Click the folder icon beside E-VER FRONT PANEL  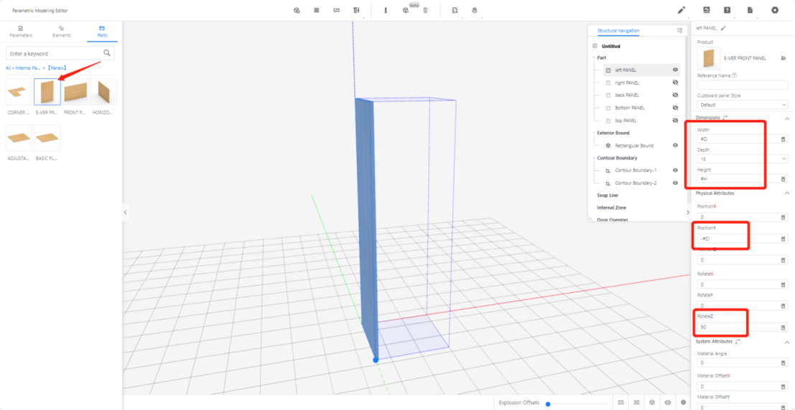tap(783, 58)
